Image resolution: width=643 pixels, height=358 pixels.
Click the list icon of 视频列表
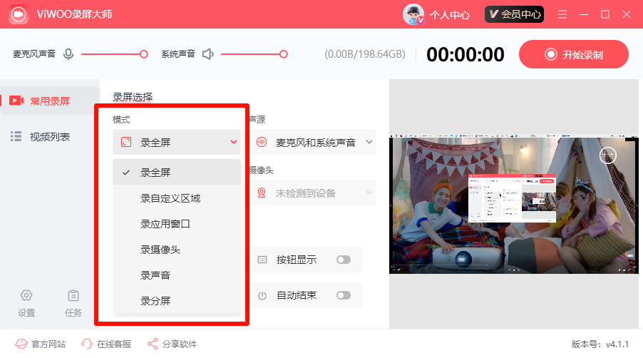click(x=16, y=136)
